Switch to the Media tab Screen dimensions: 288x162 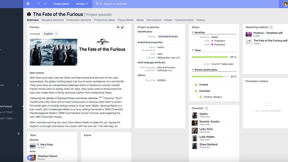tap(140, 20)
